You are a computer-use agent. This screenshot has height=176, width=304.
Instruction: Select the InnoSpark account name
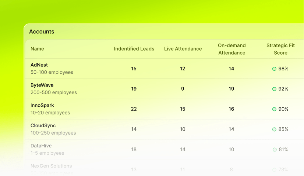tap(42, 105)
